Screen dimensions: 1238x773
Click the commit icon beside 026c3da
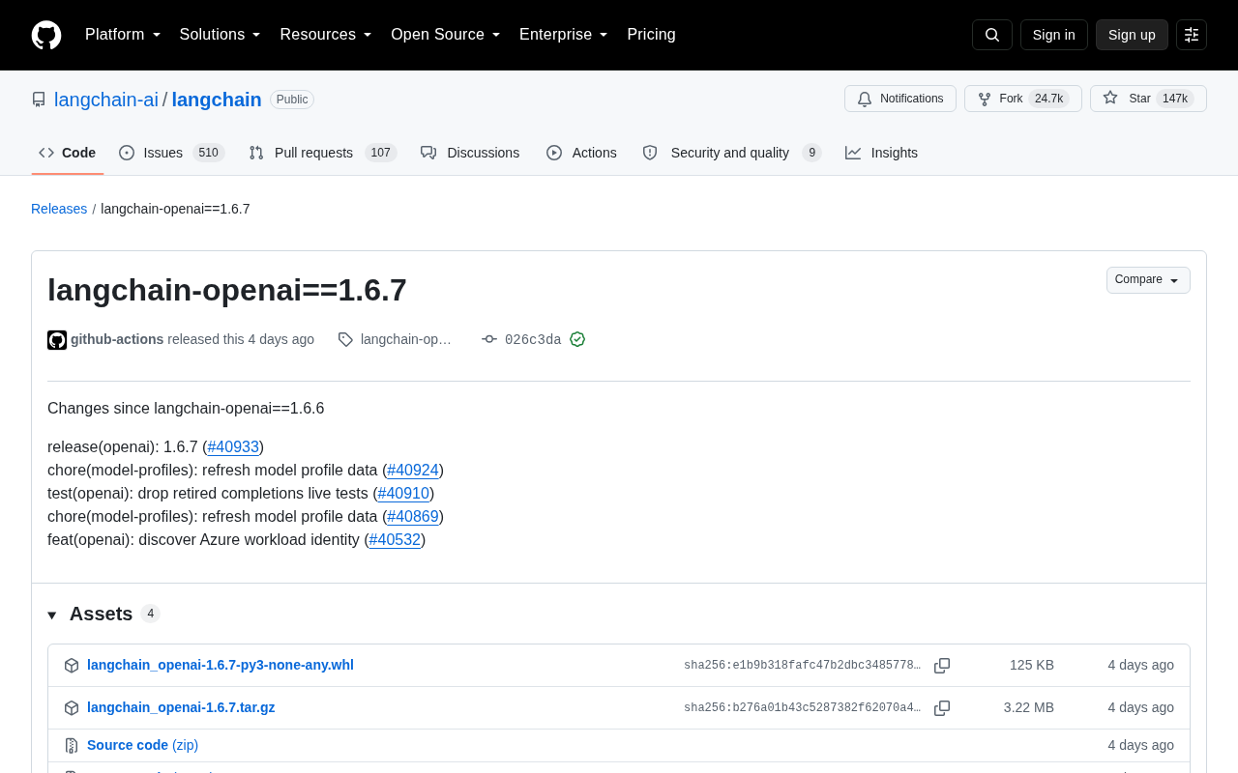pos(489,339)
